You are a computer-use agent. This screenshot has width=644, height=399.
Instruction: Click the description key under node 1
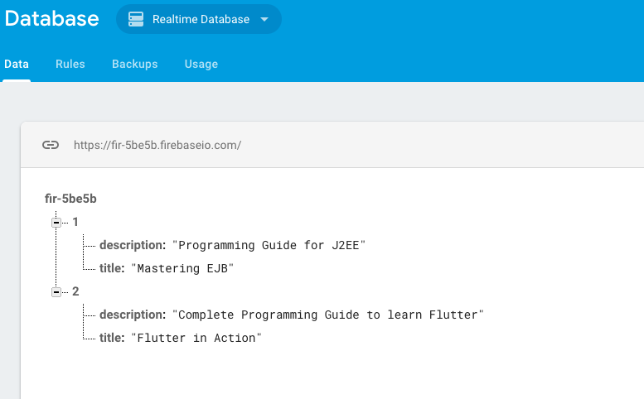coord(131,245)
